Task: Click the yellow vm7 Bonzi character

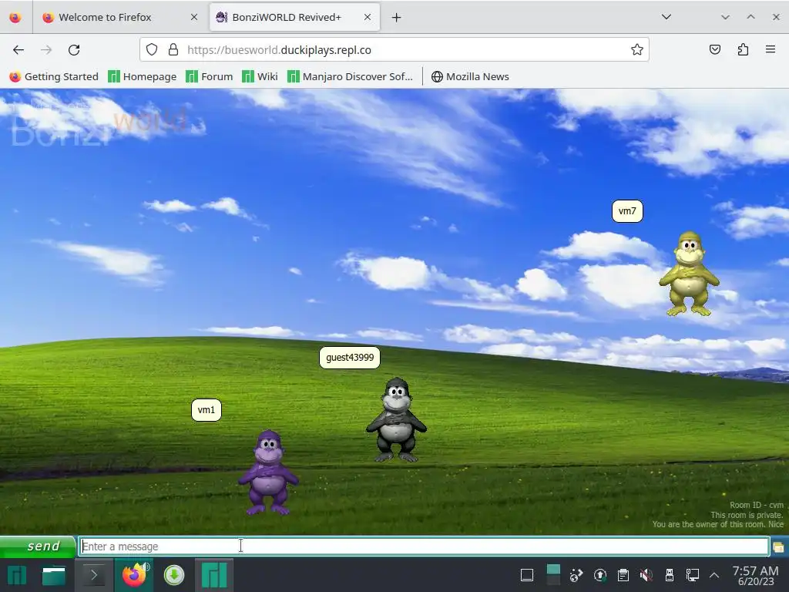Action: (689, 274)
